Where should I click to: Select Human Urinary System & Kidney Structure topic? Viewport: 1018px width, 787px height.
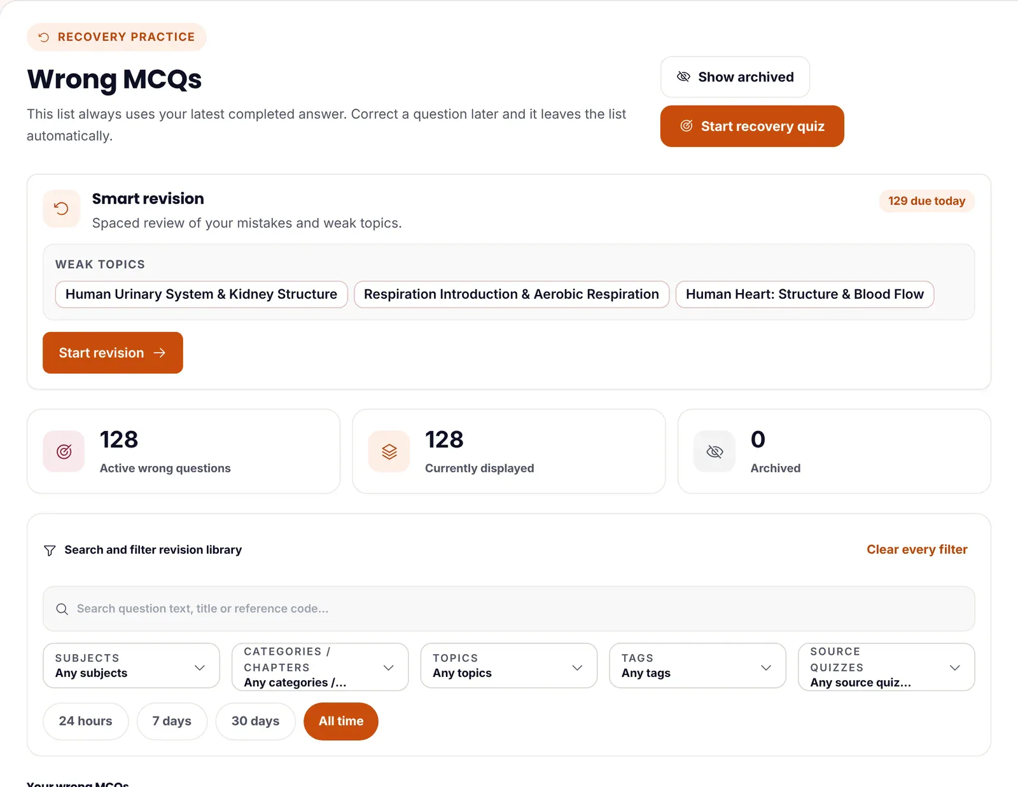pos(201,294)
